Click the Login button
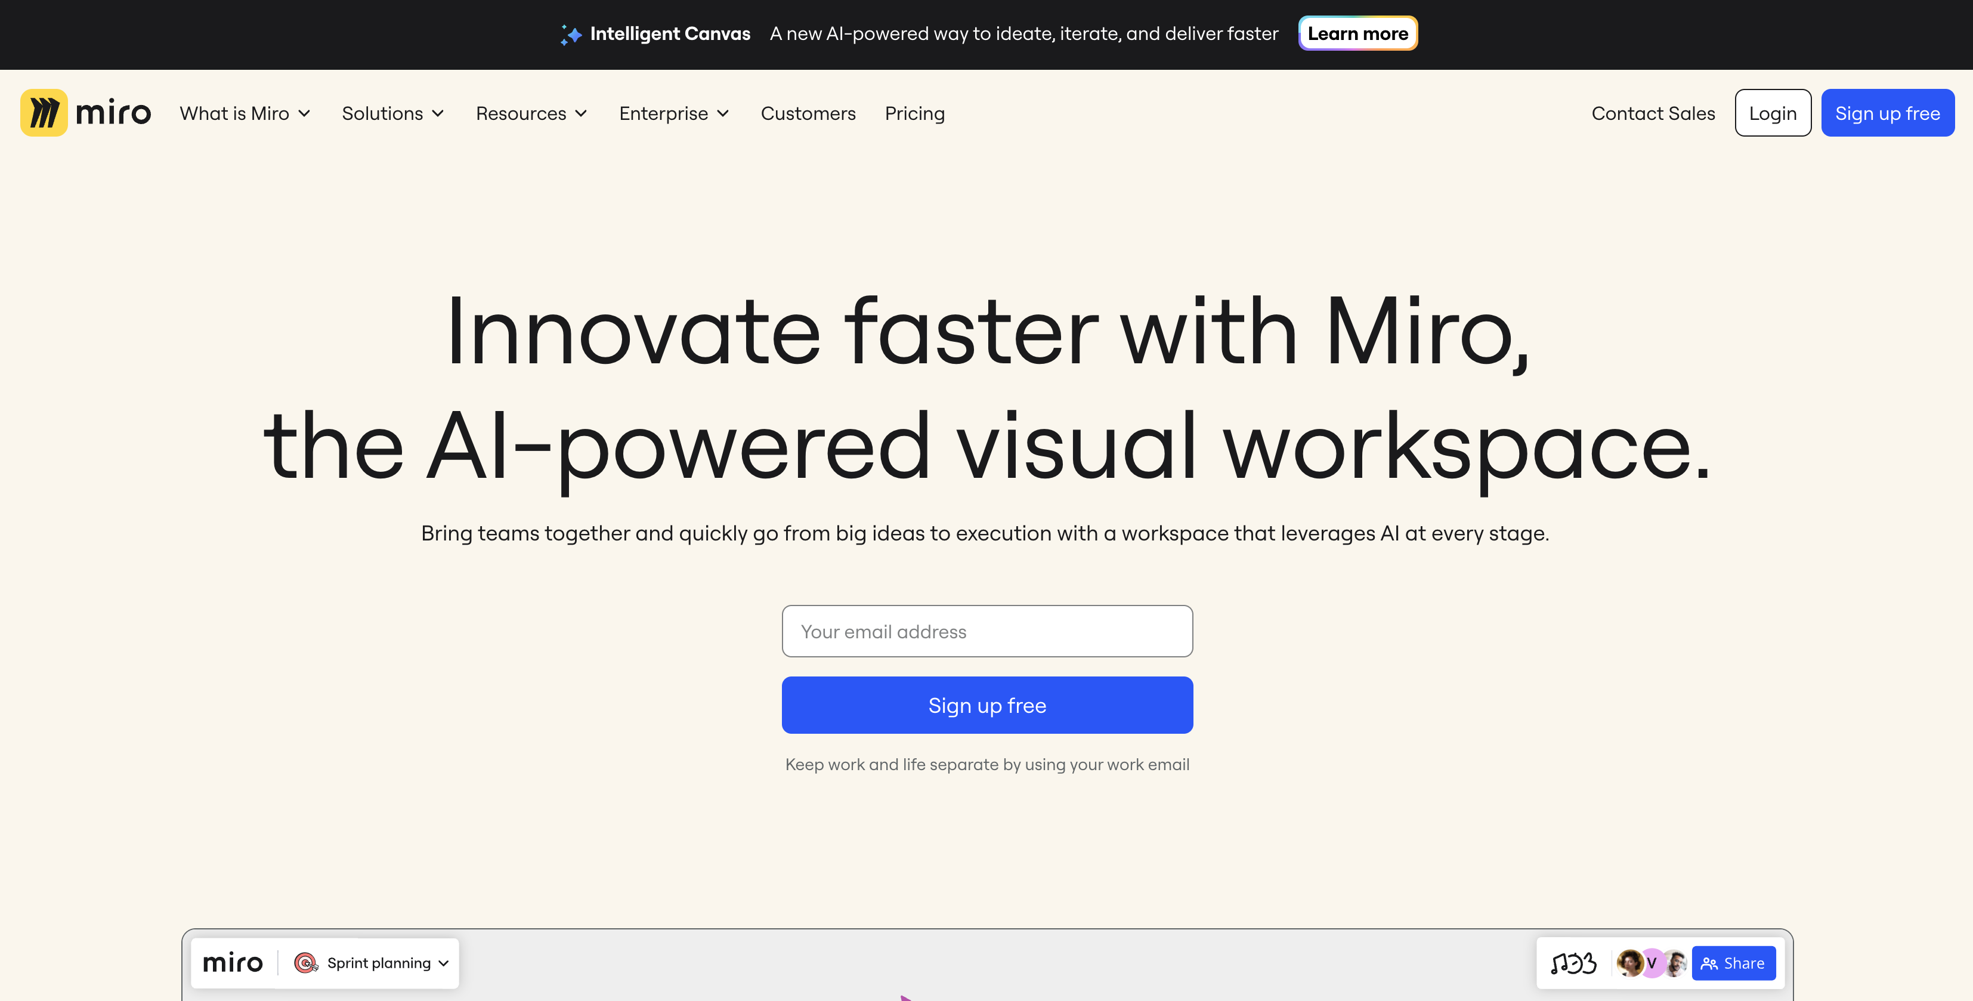This screenshot has height=1001, width=1973. pos(1773,113)
